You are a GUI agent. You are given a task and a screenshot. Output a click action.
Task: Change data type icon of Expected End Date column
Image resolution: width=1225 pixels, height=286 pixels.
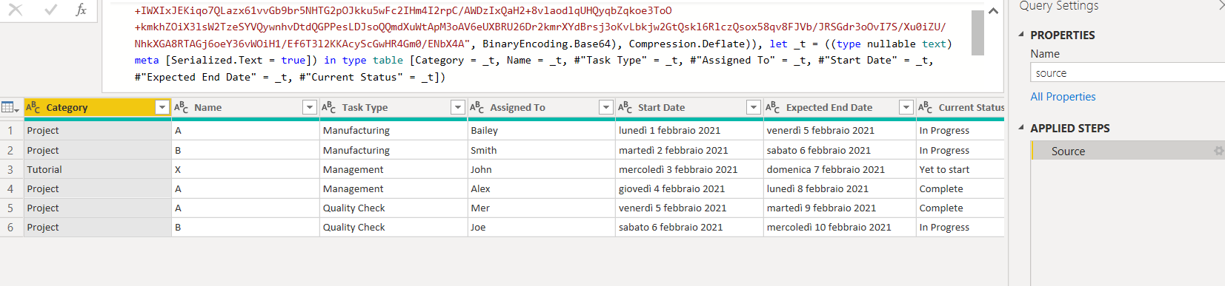pyautogui.click(x=773, y=107)
